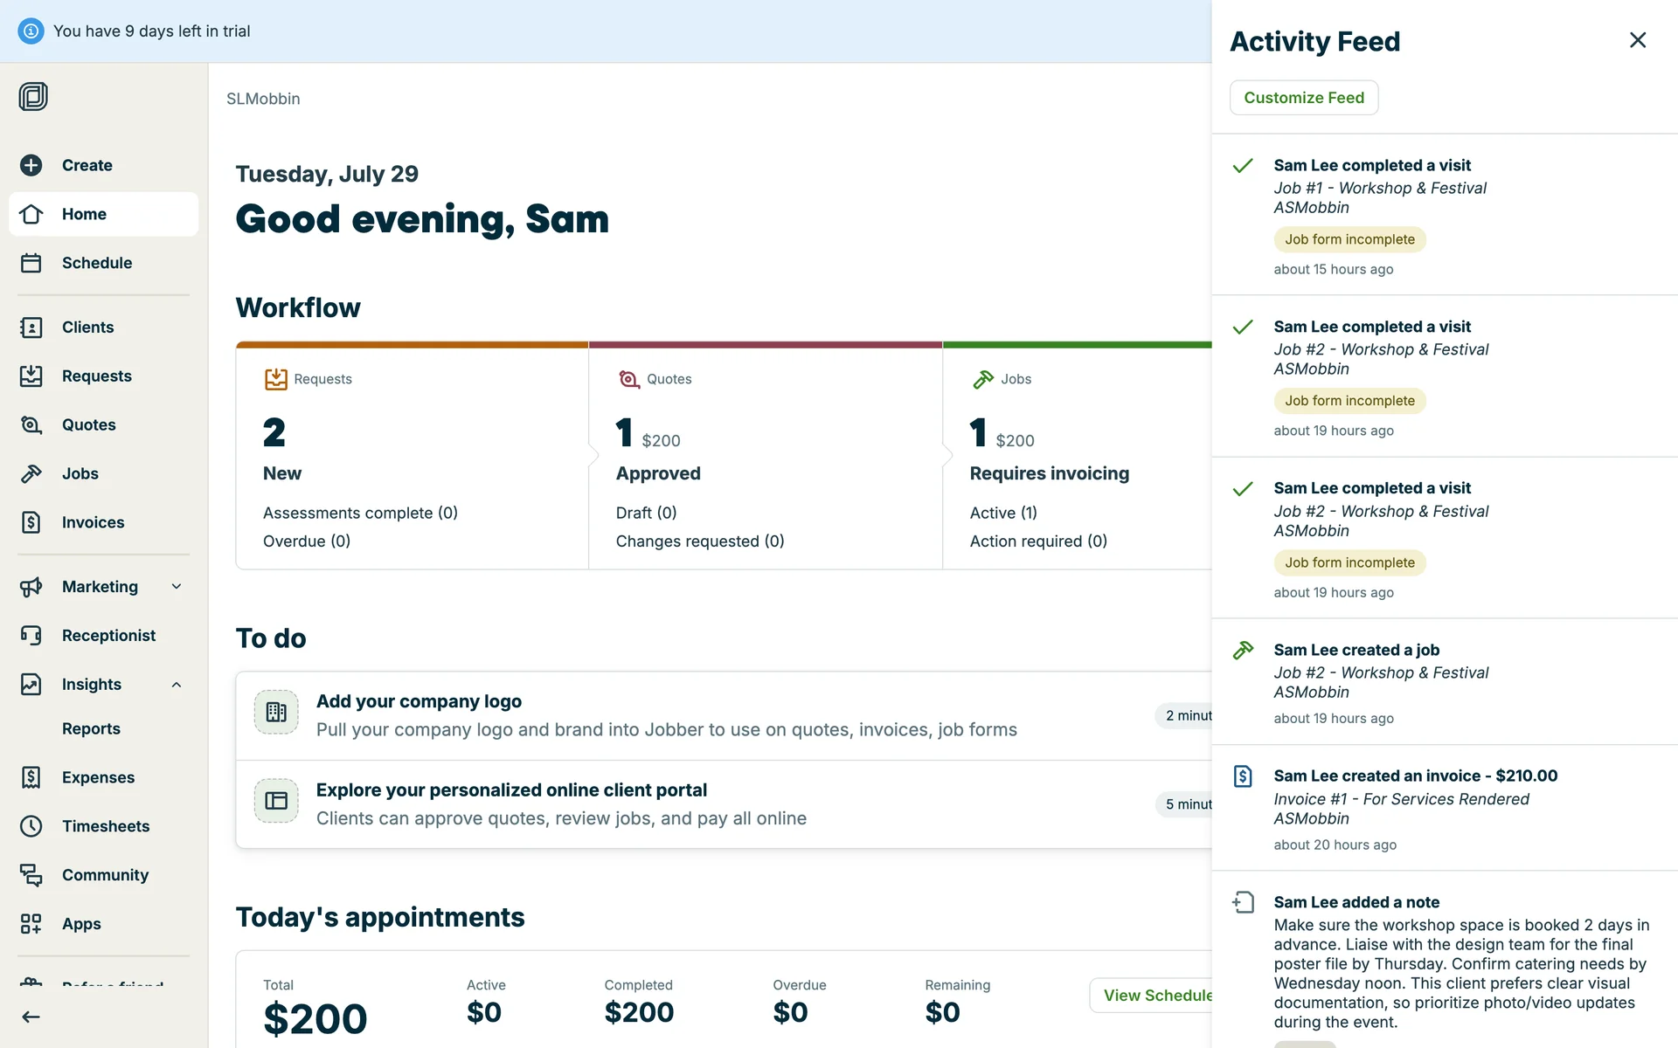This screenshot has width=1678, height=1048.
Task: Open the Add your company logo task
Action: 419,701
